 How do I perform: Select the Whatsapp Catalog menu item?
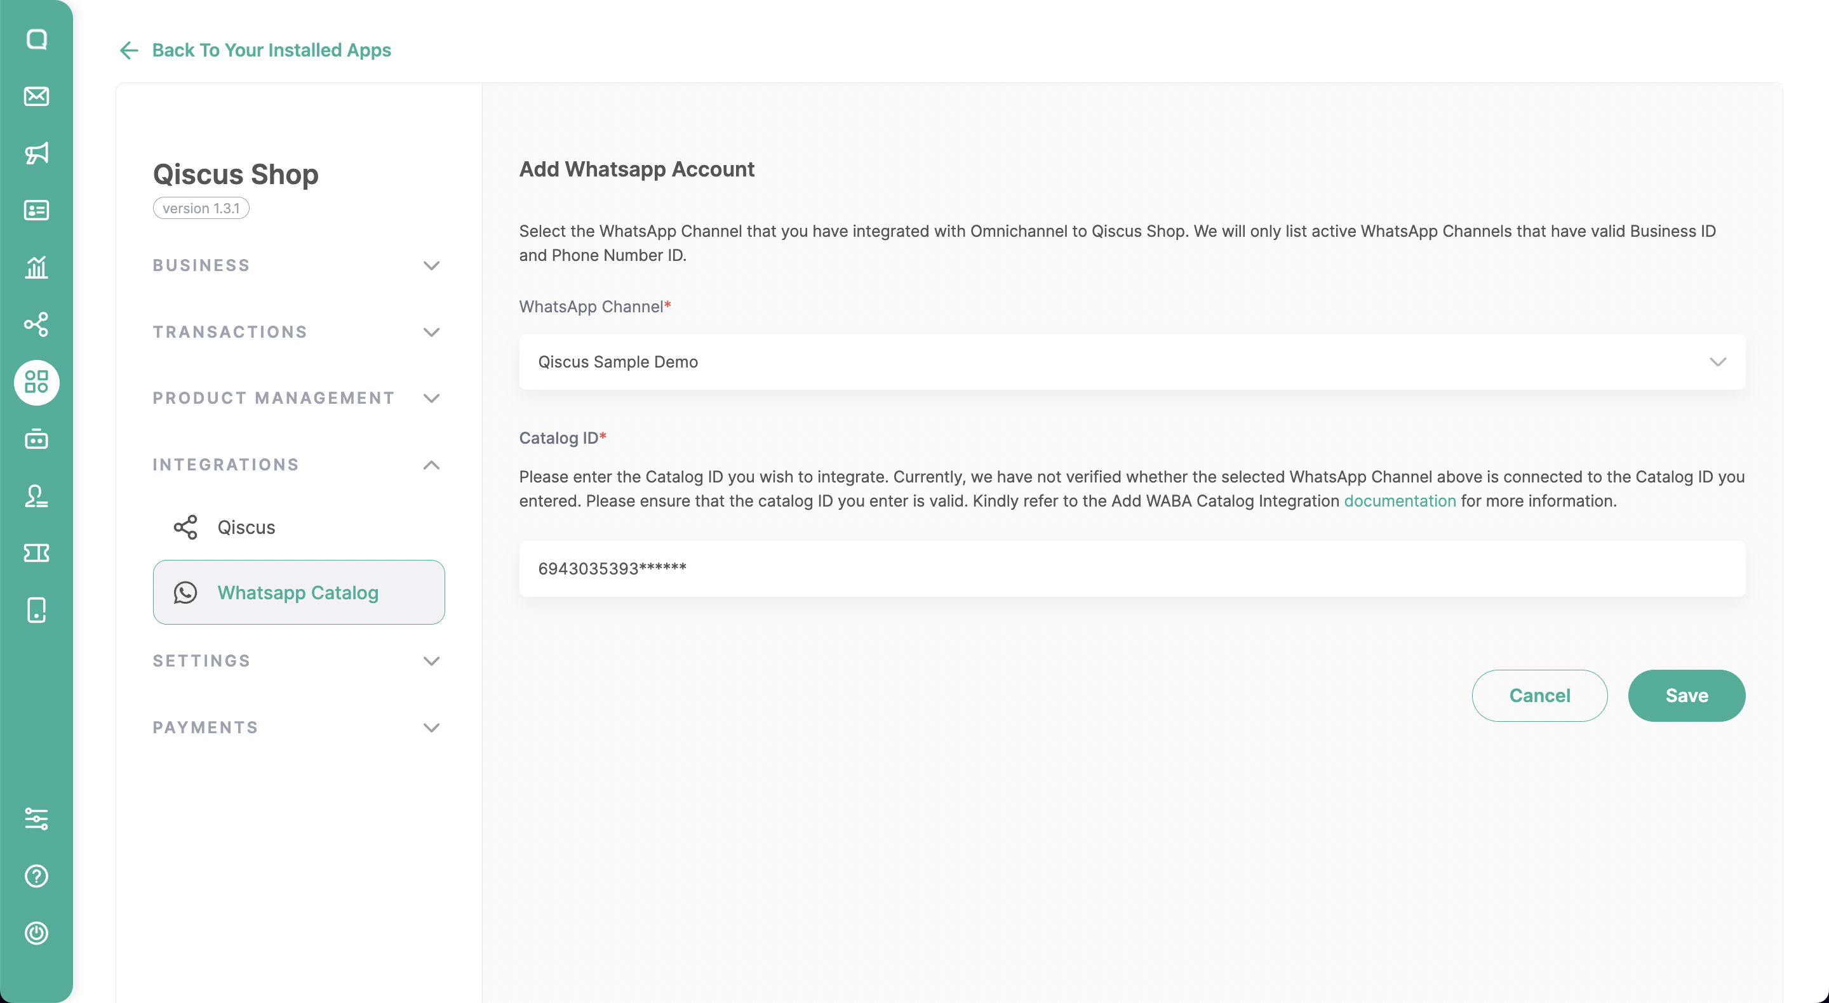(x=298, y=593)
